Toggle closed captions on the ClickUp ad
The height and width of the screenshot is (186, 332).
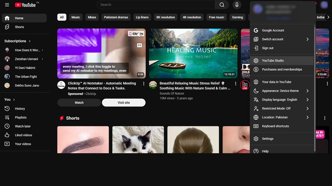point(139,45)
